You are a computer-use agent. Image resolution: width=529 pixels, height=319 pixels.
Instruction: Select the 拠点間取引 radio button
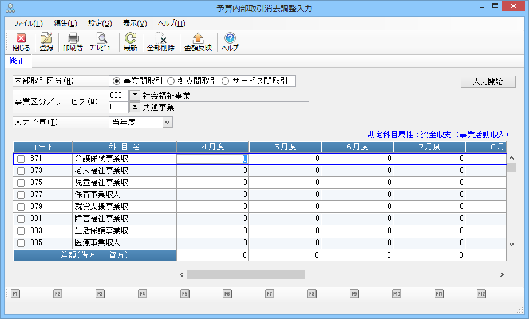click(x=171, y=81)
